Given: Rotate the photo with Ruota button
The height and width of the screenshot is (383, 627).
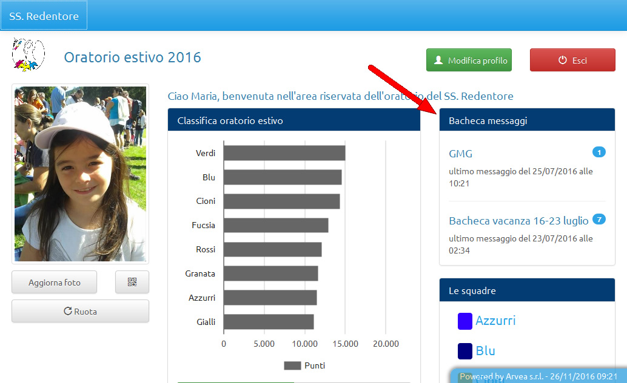Looking at the screenshot, I should 81,311.
